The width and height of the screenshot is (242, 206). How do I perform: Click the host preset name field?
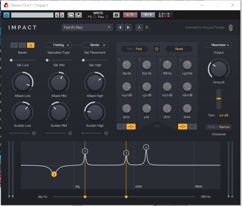tap(32, 15)
